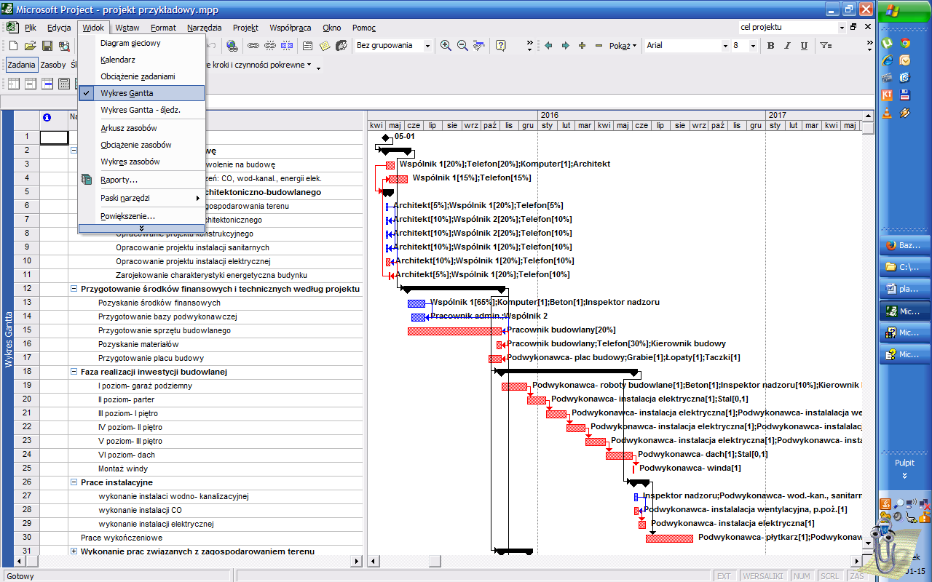Select Kalendarz view from the menu
The height and width of the screenshot is (582, 932).
[141, 60]
